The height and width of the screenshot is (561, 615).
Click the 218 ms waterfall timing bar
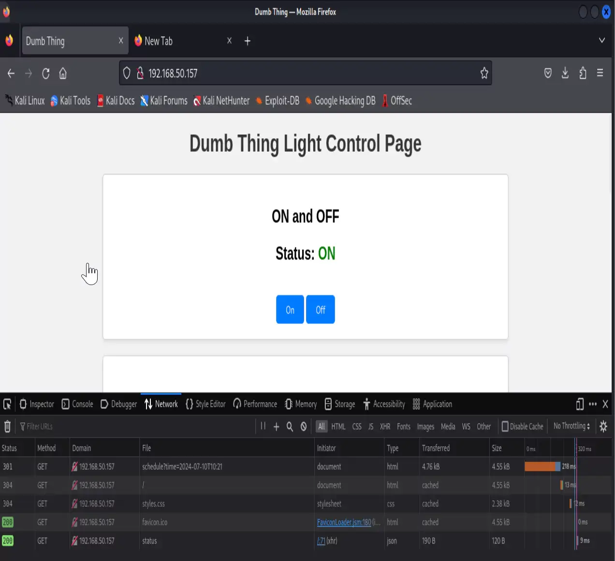[541, 466]
